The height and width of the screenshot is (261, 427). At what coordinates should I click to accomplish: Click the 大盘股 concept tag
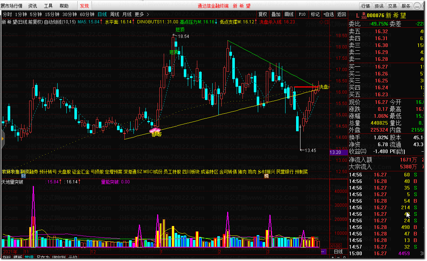pyautogui.click(x=64, y=172)
